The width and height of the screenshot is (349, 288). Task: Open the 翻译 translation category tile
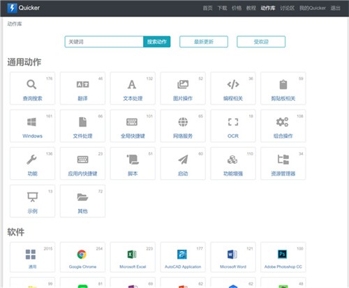(82, 89)
